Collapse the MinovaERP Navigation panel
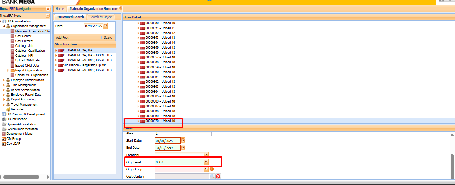455x185 pixels. point(48,9)
